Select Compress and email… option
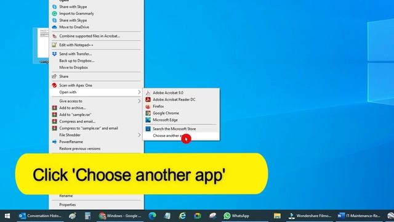Screen dimensions: 394x222 (97, 121)
